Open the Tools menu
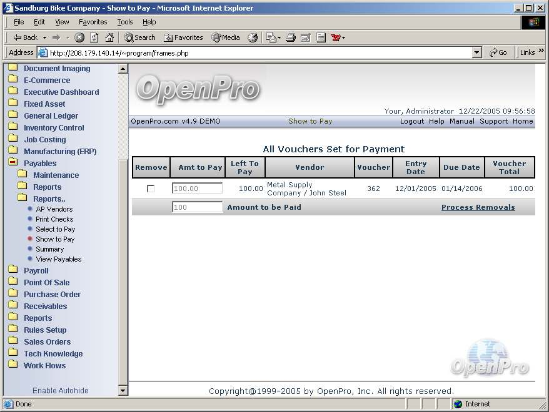This screenshot has height=412, width=549. click(125, 22)
